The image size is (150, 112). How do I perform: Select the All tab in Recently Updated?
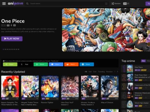(86, 72)
